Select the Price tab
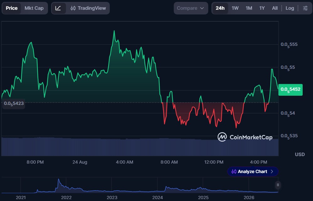The height and width of the screenshot is (201, 313). pyautogui.click(x=12, y=8)
